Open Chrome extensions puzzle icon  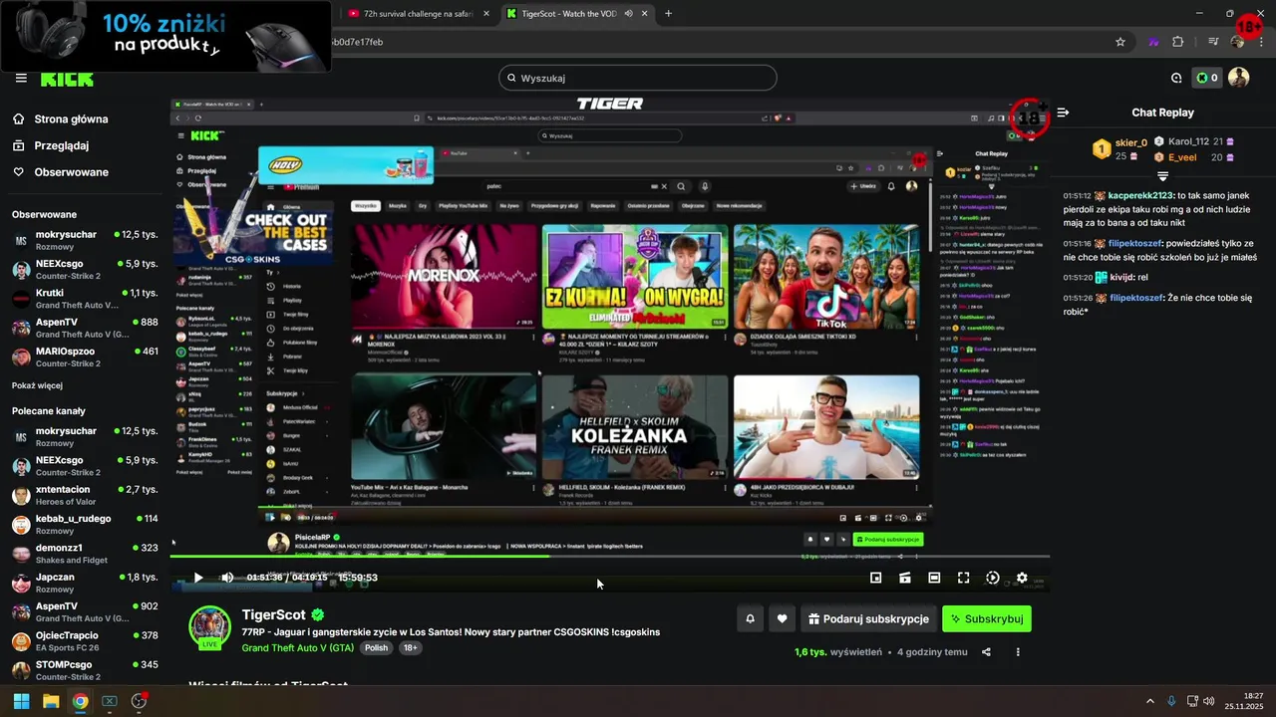tap(1177, 42)
